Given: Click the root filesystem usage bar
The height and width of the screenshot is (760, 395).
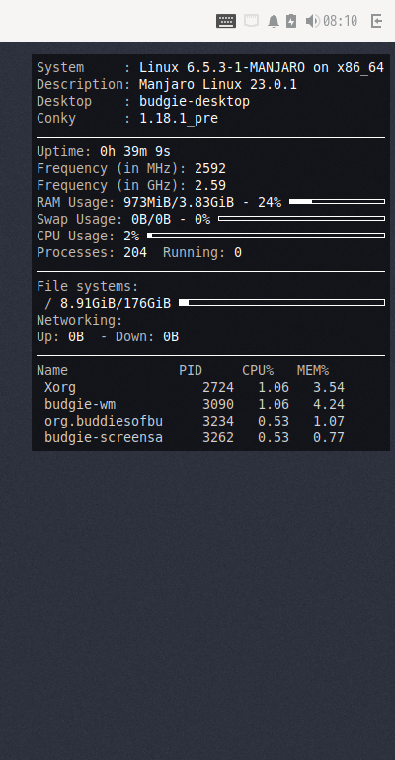Looking at the screenshot, I should [x=281, y=303].
